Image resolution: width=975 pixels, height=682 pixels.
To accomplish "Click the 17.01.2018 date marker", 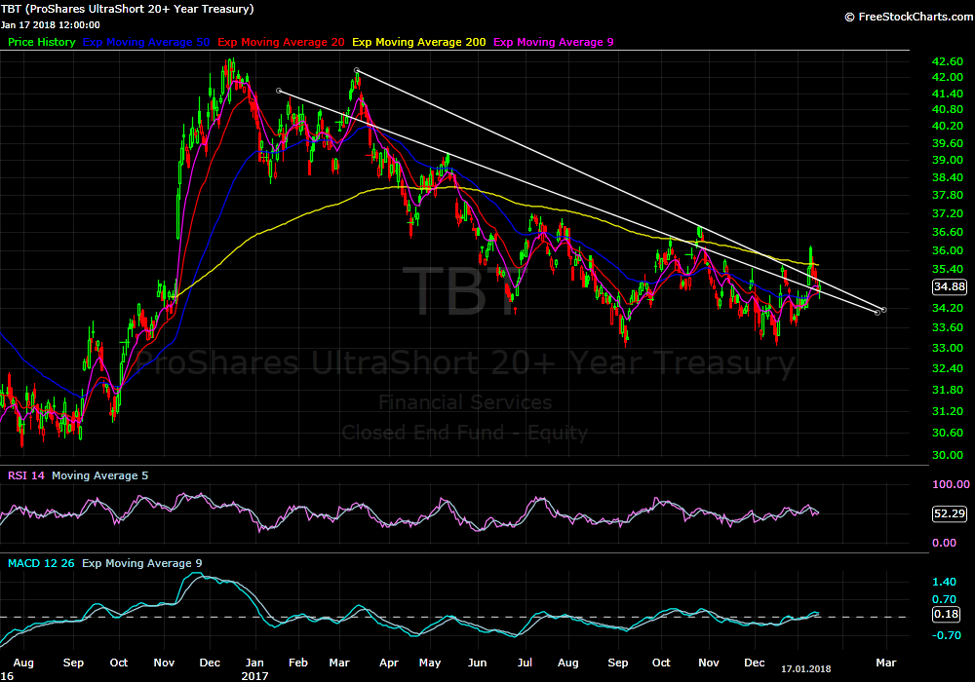I will click(806, 669).
